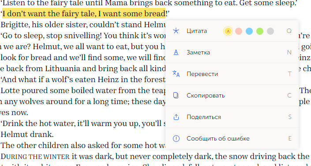Choose Цитата from the context menu
This screenshot has height=166, width=311.
[x=197, y=31]
